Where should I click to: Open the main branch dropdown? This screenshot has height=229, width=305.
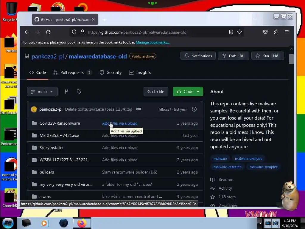pos(42,92)
